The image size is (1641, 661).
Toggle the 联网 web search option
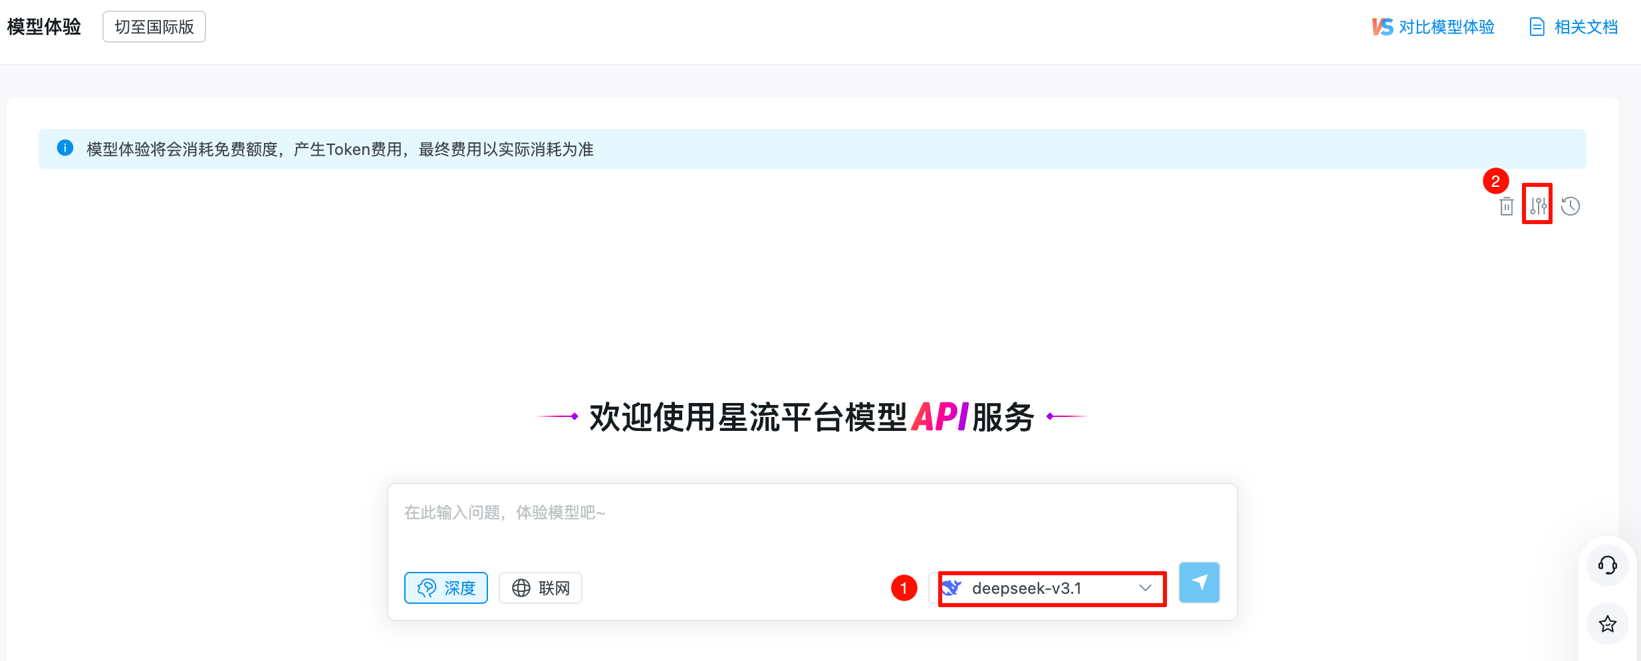(541, 588)
